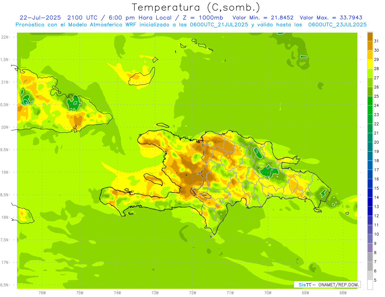This screenshot has width=385, height=297.
Task: Click the '76W' longitude label
Action: 42,293
